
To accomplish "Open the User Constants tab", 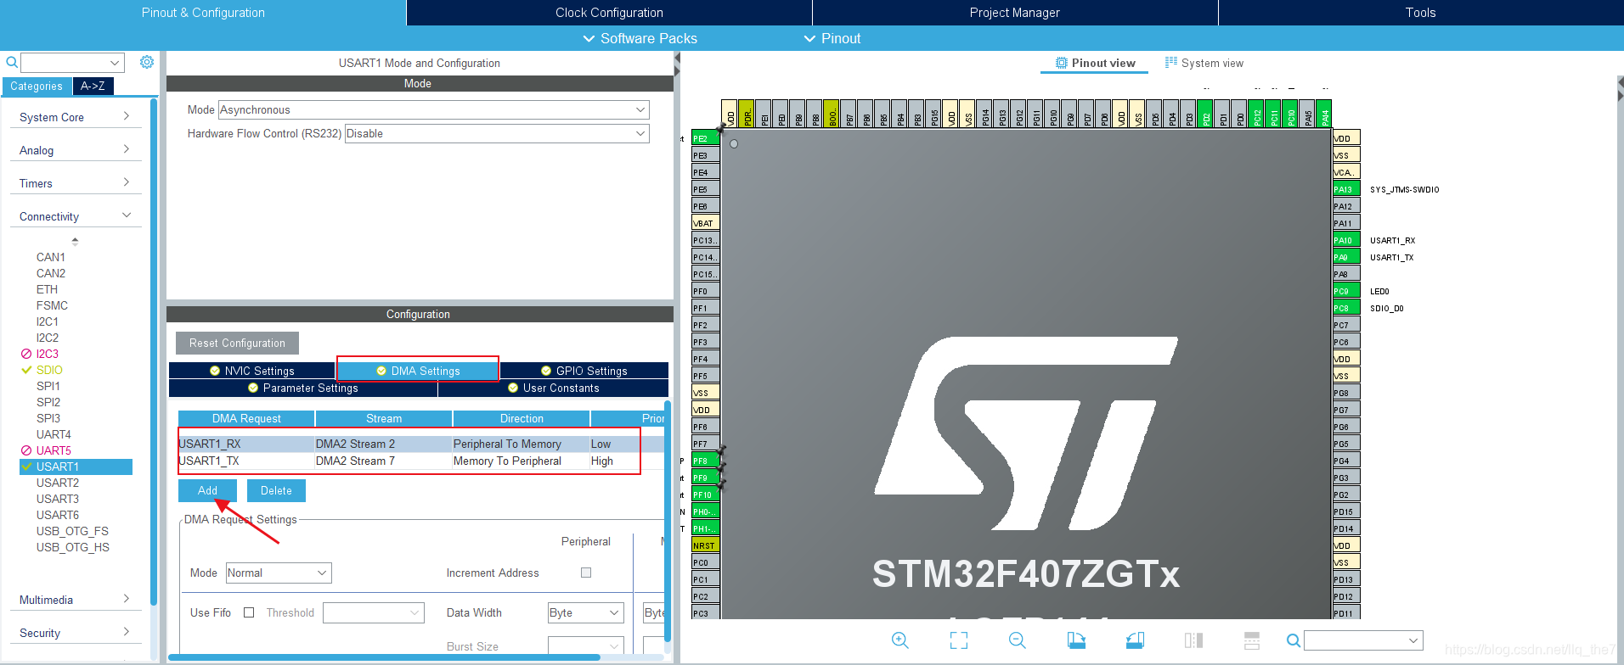I will [x=554, y=388].
